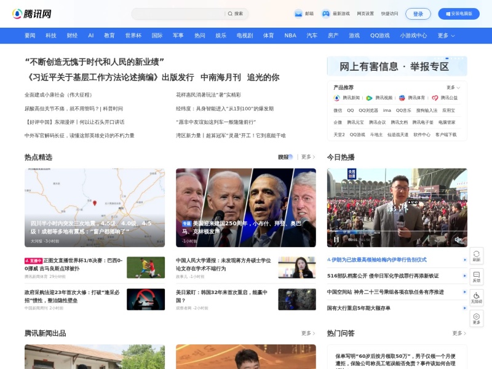Play 516部队档案公开 row arrow icon
Image resolution: width=492 pixels, height=369 pixels.
(465, 276)
